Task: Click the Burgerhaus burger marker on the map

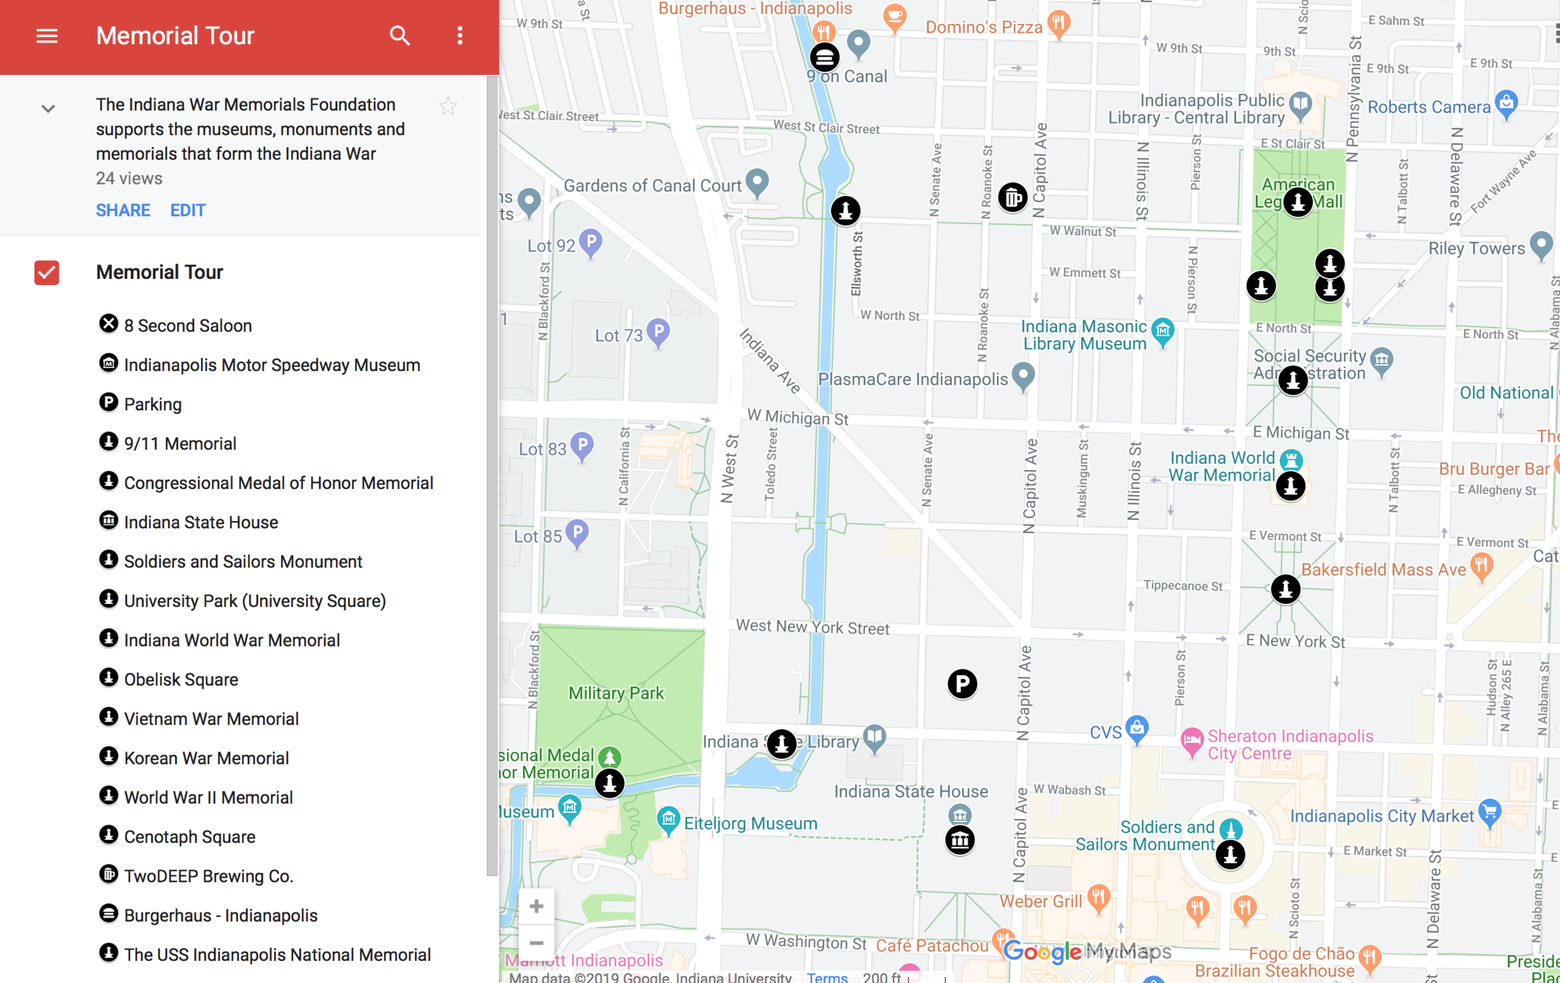Action: coord(825,57)
